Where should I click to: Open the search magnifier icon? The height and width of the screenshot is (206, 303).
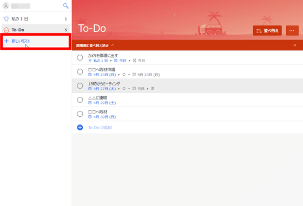(65, 6)
